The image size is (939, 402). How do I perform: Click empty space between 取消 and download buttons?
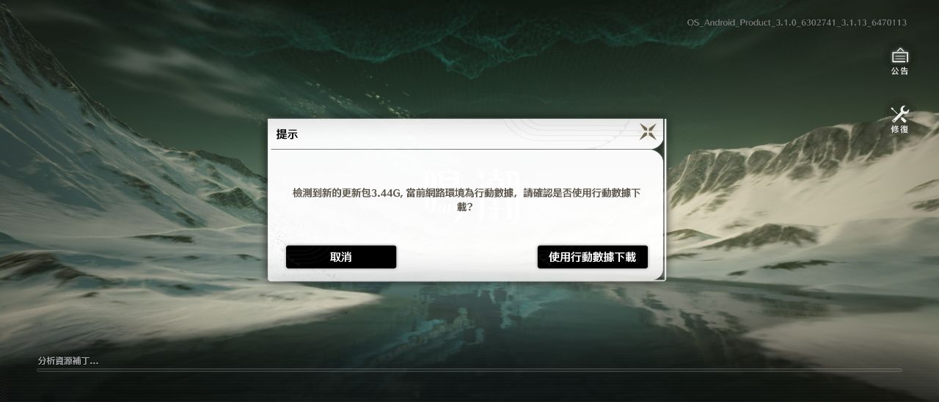click(467, 257)
